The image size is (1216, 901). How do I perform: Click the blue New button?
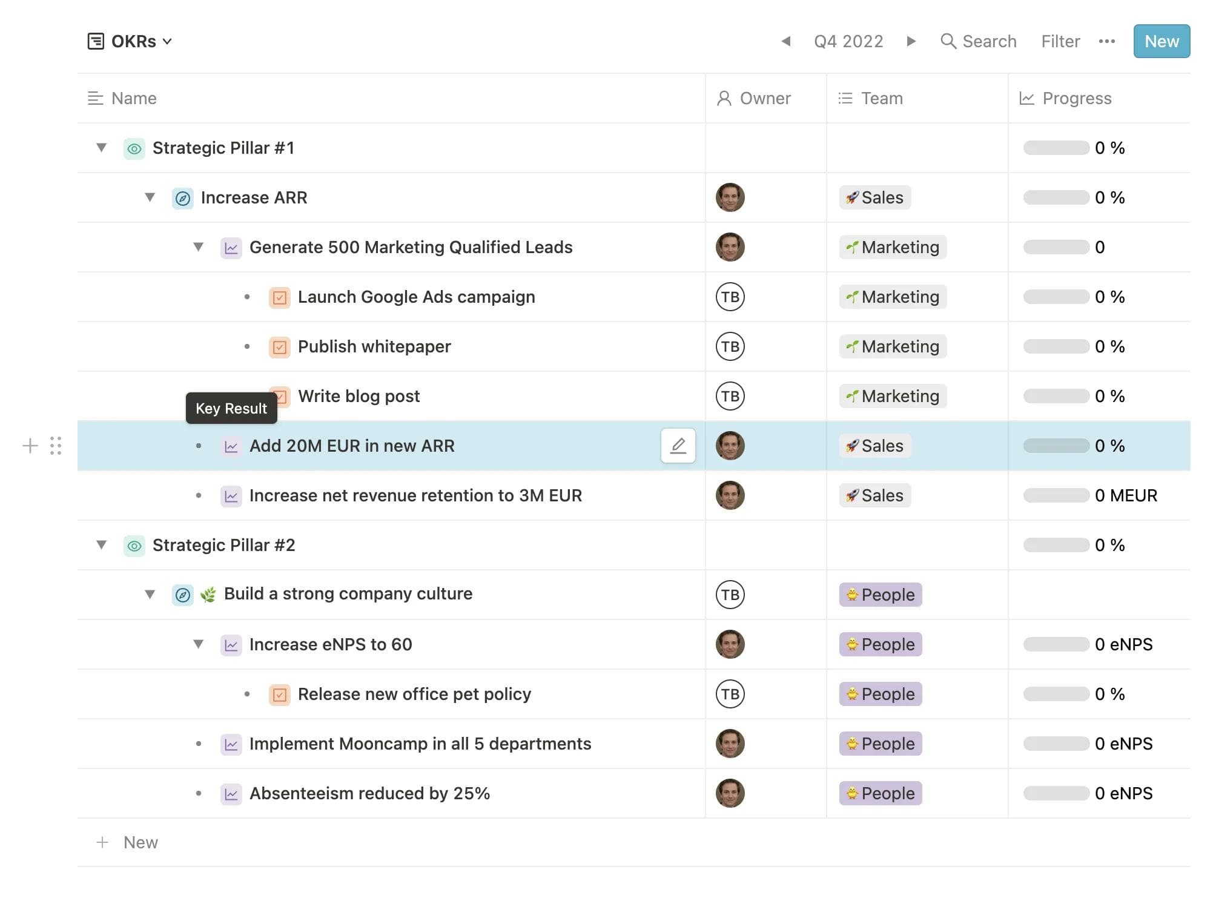[x=1161, y=41]
